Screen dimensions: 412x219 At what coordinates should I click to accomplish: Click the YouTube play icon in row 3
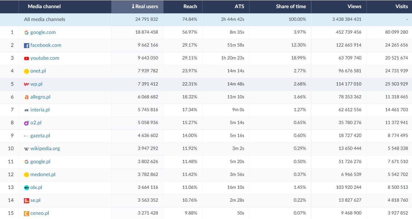tap(27, 58)
